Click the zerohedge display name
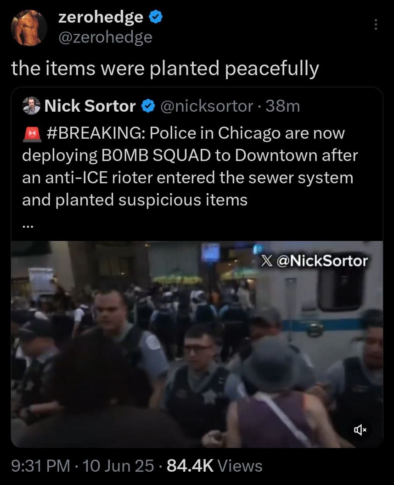Screen dimensions: 394x485 101,17
